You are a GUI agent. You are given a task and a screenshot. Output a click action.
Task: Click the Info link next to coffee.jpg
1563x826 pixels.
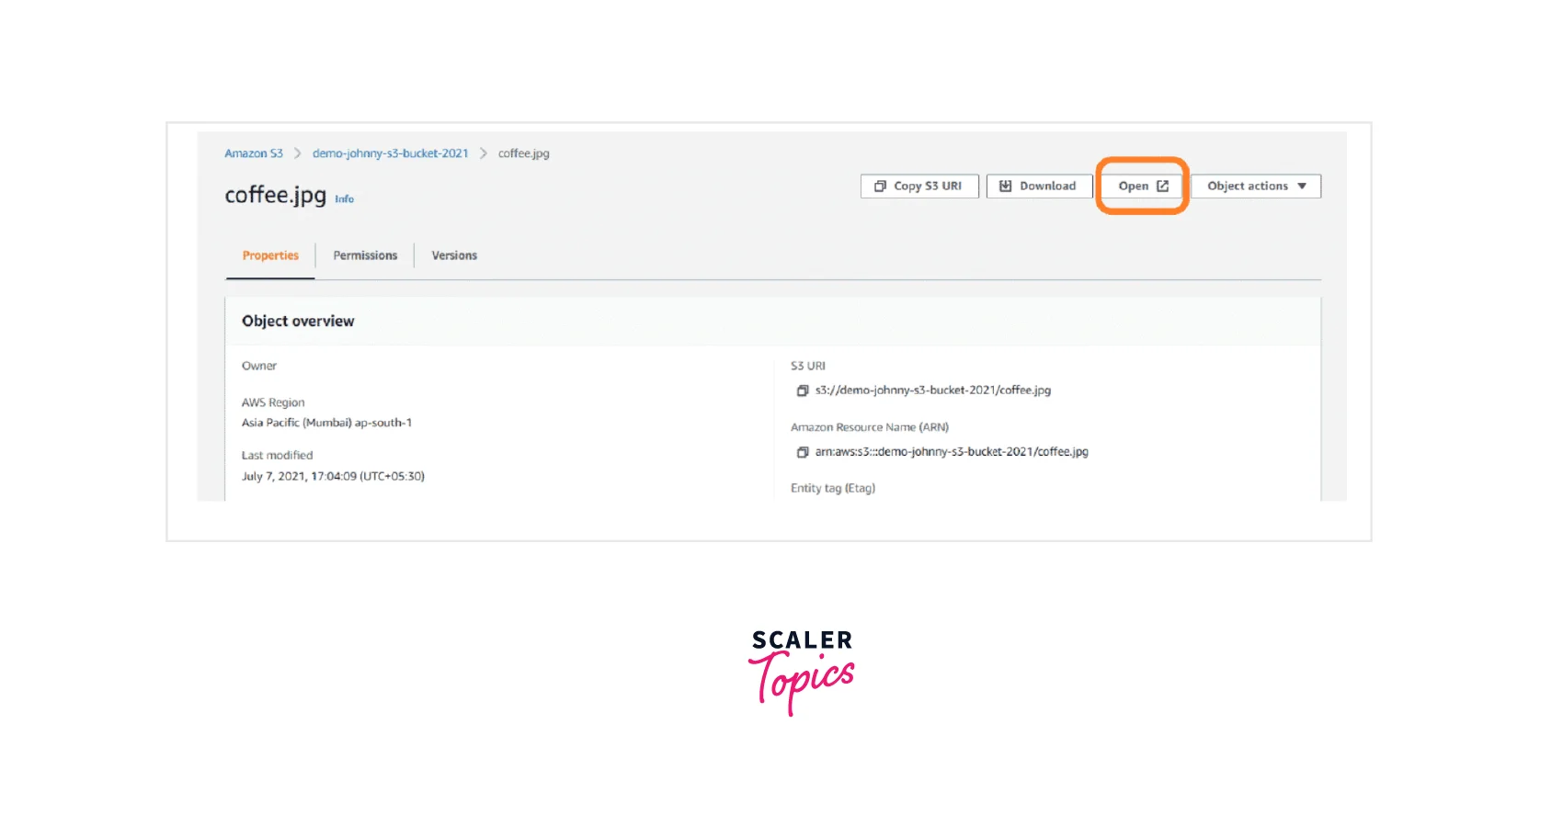pyautogui.click(x=344, y=199)
